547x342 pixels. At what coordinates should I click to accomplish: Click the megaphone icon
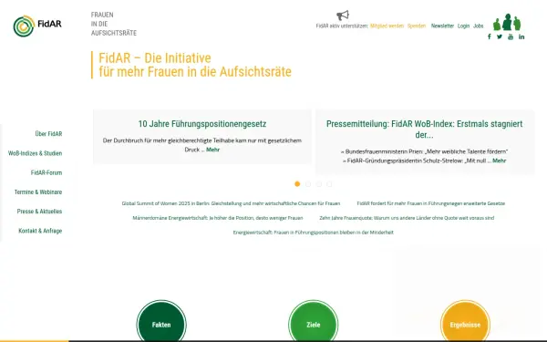[343, 16]
